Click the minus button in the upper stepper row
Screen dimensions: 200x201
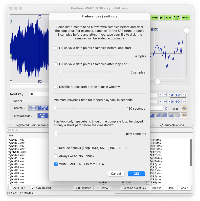[160, 95]
